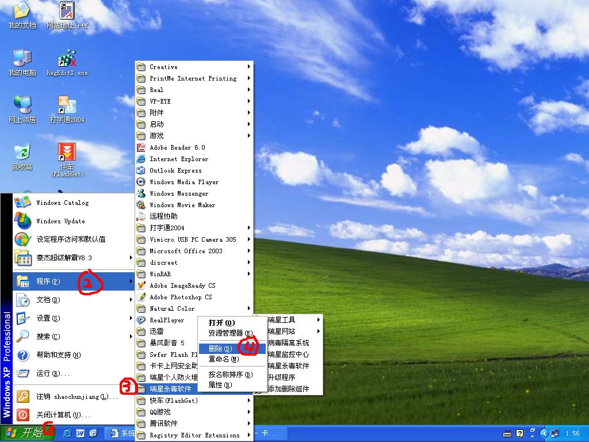This screenshot has height=442, width=589.
Task: Launch Internet Explorer quick launch icon
Action: tap(68, 433)
